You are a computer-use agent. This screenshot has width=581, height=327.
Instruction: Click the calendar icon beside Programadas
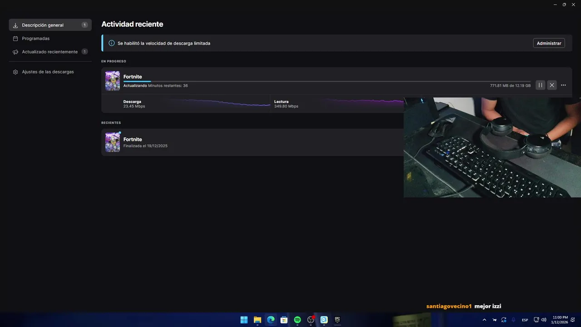[x=15, y=39]
